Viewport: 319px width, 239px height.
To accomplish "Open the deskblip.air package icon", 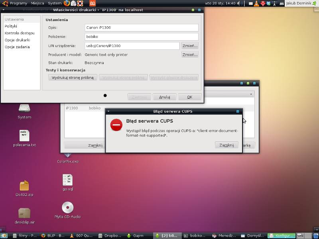I will (x=24, y=213).
